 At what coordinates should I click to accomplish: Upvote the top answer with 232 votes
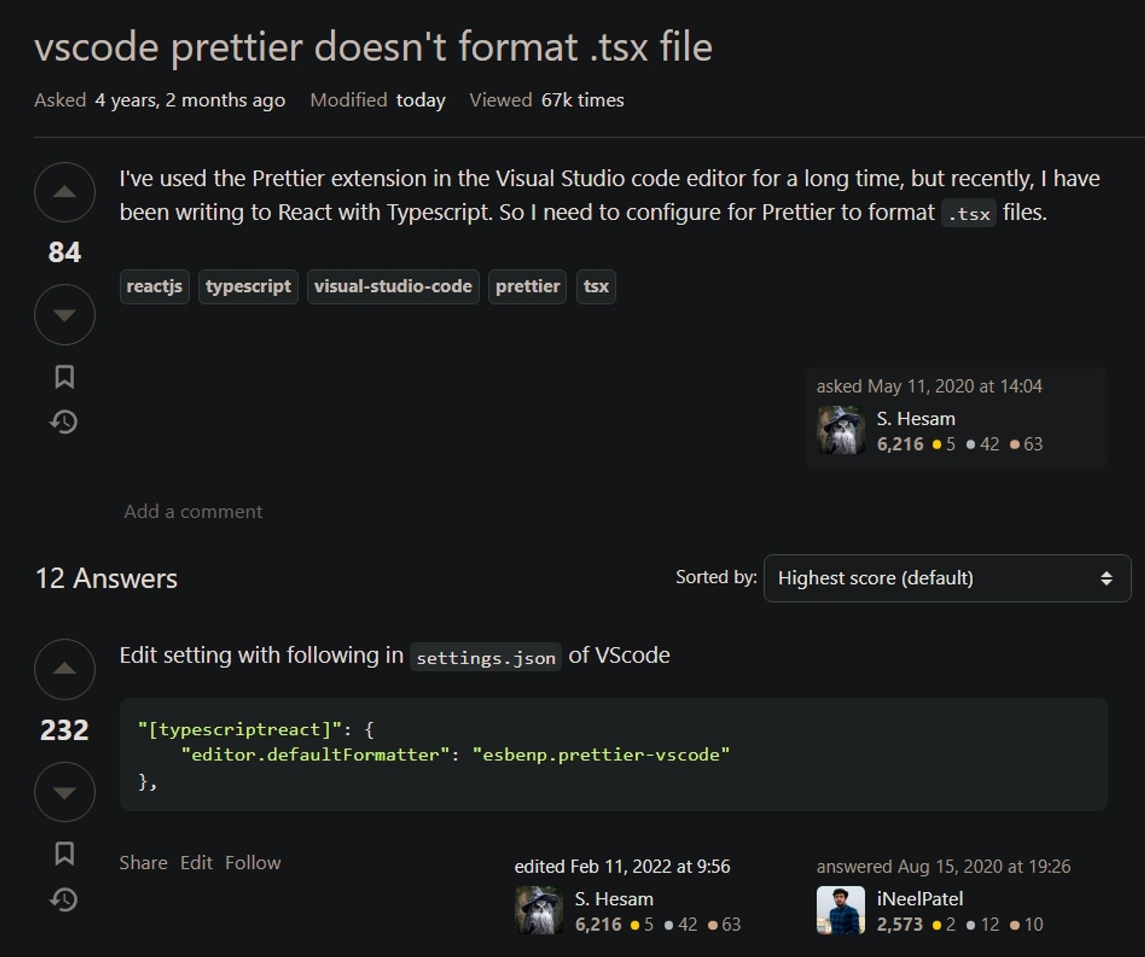(x=65, y=669)
